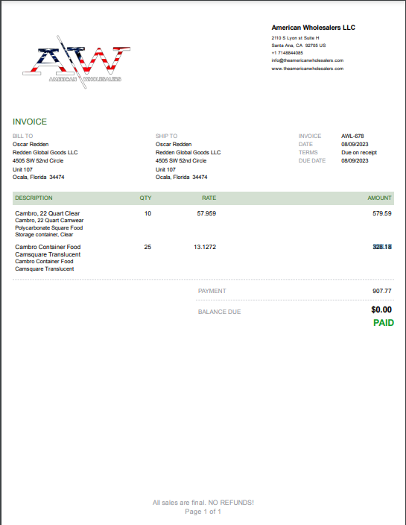Click the green PAID status
Screen dimensions: 406x525
384,323
